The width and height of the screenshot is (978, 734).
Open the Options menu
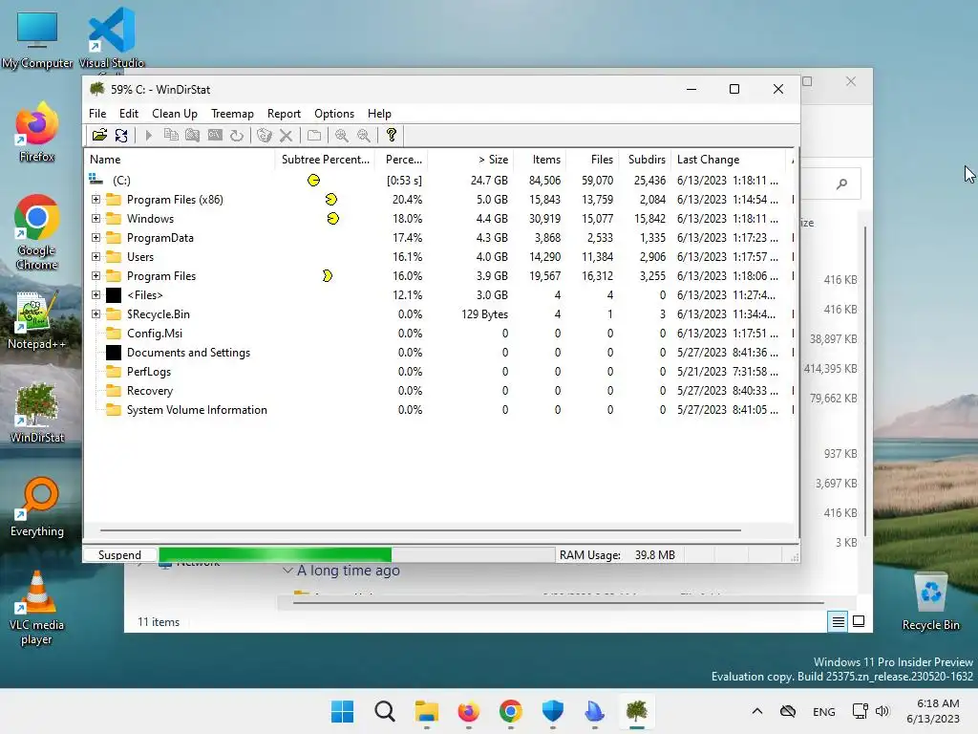pos(334,114)
